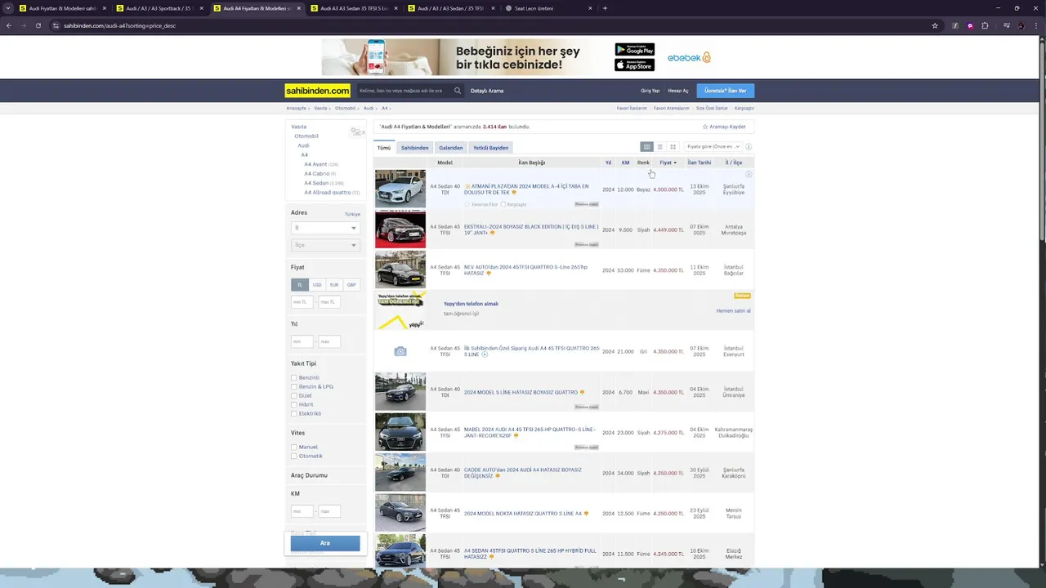The width and height of the screenshot is (1046, 588).
Task: Click the Favoriye Ekle star icon
Action: [x=467, y=204]
